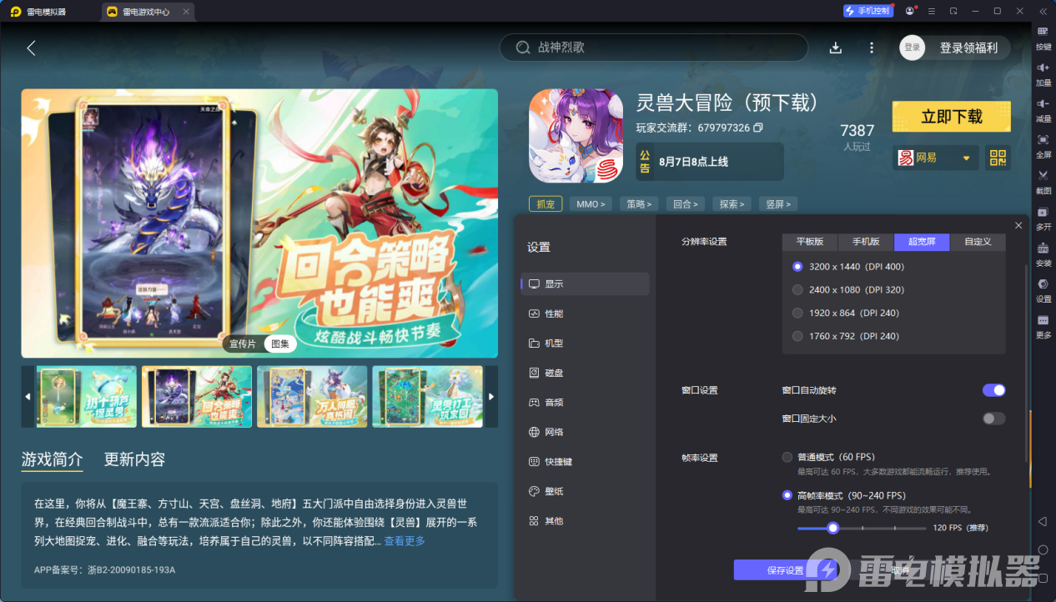Screen dimensions: 1056x602
Task: Take a screenshot with 截图 icon
Action: click(1043, 181)
